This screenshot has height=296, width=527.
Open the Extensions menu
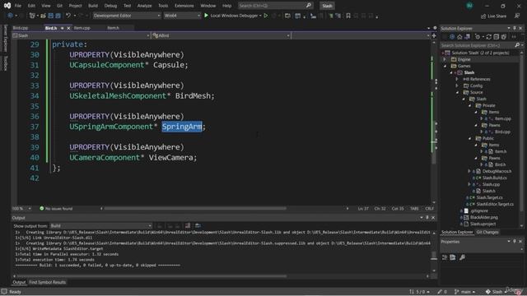click(184, 6)
